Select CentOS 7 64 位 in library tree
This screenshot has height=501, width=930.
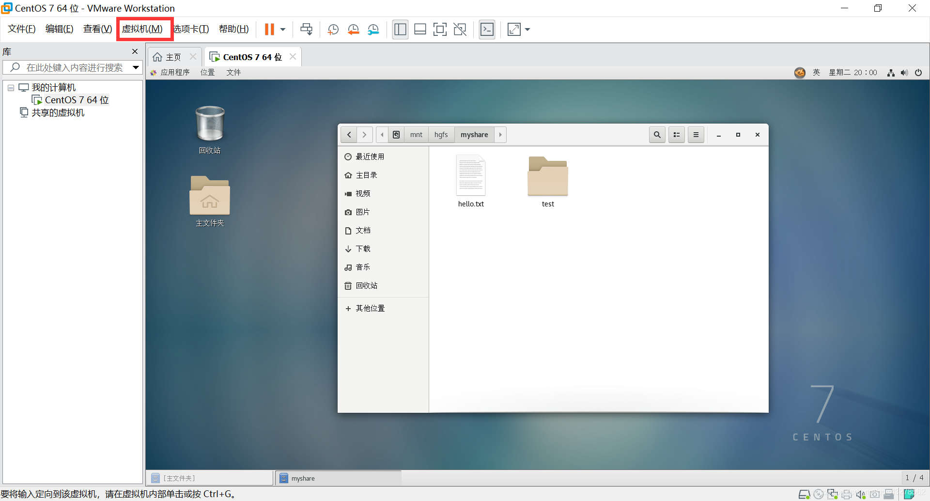[71, 100]
